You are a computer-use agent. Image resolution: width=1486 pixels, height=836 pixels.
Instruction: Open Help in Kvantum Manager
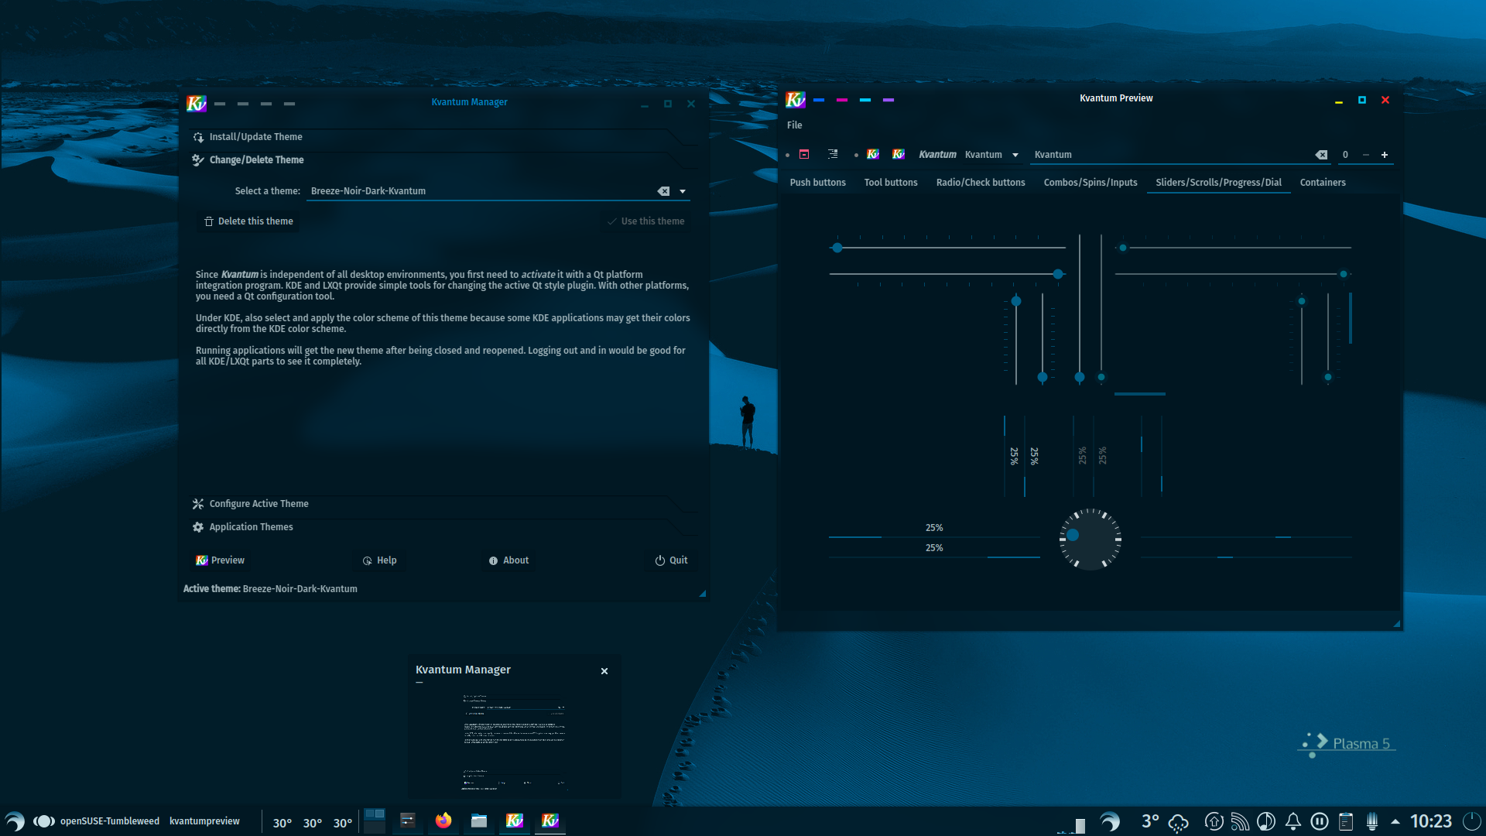pyautogui.click(x=379, y=560)
